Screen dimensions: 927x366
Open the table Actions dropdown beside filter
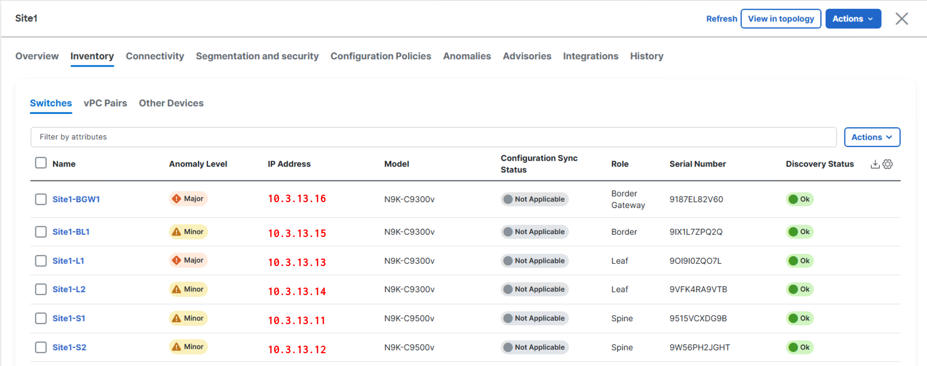tap(872, 137)
